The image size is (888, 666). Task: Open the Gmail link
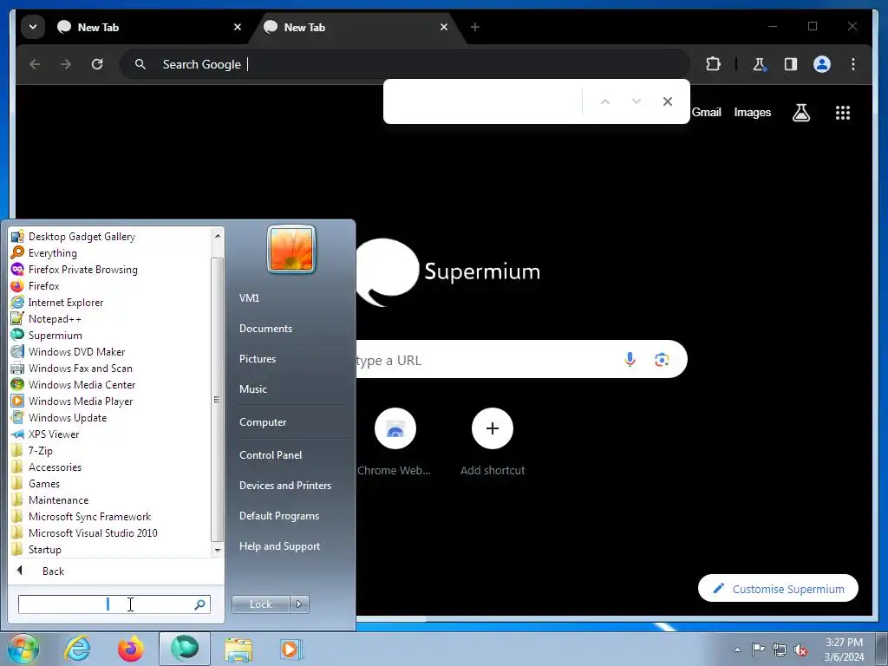tap(706, 112)
